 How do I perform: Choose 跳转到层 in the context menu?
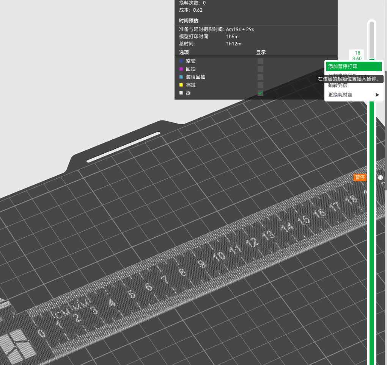pos(338,86)
